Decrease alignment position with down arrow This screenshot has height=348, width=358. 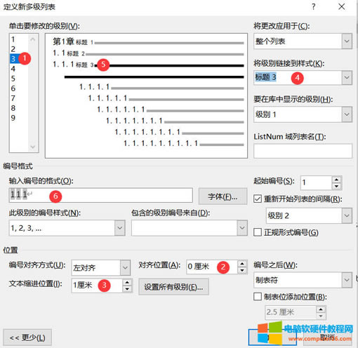[x=242, y=270]
